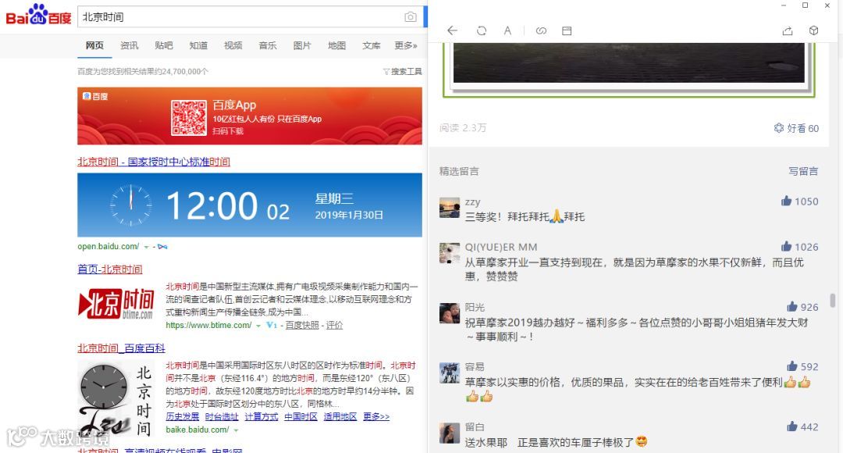Click the blue icon after open.baidu.com/
Image resolution: width=843 pixels, height=453 pixels.
162,247
